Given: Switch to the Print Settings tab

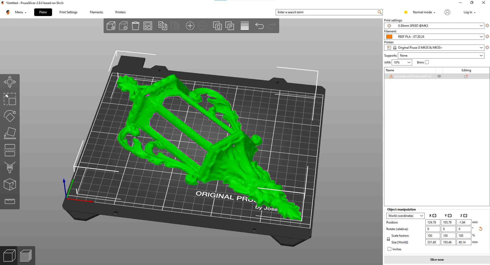Looking at the screenshot, I should pyautogui.click(x=68, y=12).
